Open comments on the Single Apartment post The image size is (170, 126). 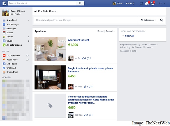click(90, 87)
